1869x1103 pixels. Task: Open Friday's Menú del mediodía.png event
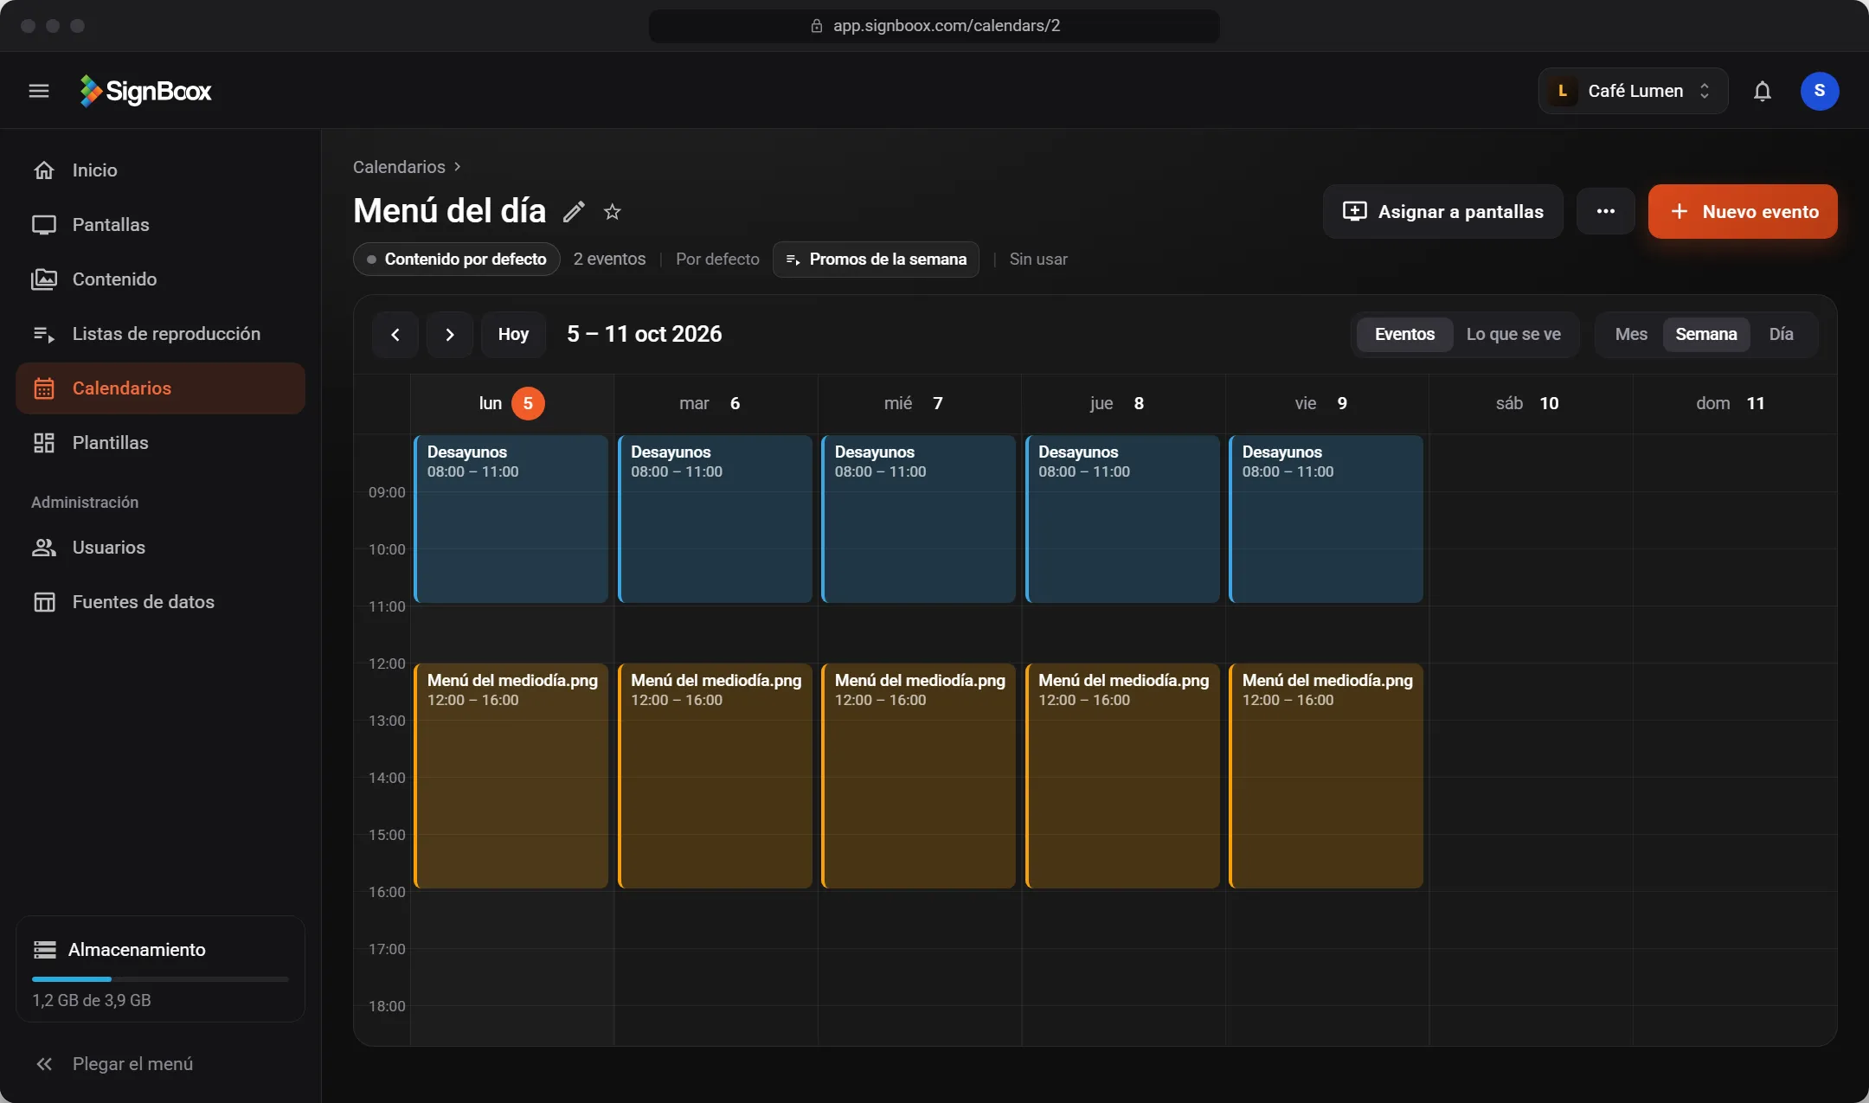tap(1326, 776)
